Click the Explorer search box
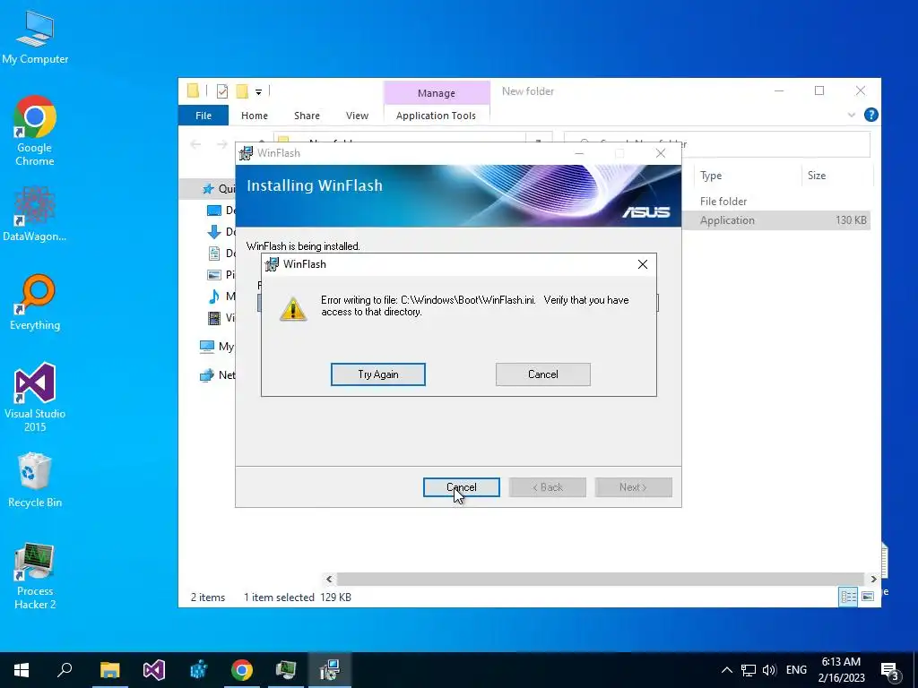 (716, 144)
